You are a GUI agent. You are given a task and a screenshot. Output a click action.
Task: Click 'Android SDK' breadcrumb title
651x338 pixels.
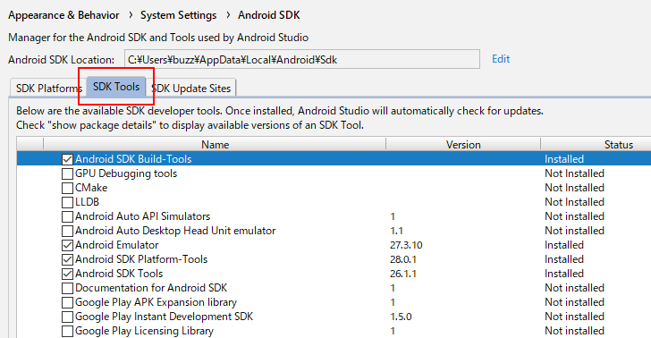[268, 15]
